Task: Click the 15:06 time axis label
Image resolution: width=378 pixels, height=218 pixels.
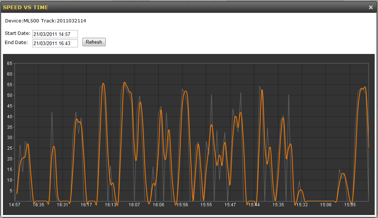Action: click(x=326, y=205)
